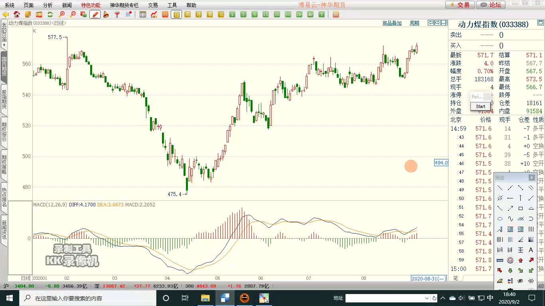
Task: Select the weekly 周 period button
Action: (x=188, y=14)
